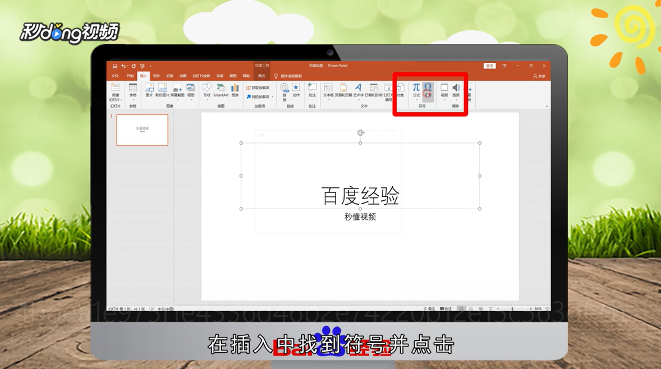Open the 审阅 (Review) tab

(x=220, y=76)
